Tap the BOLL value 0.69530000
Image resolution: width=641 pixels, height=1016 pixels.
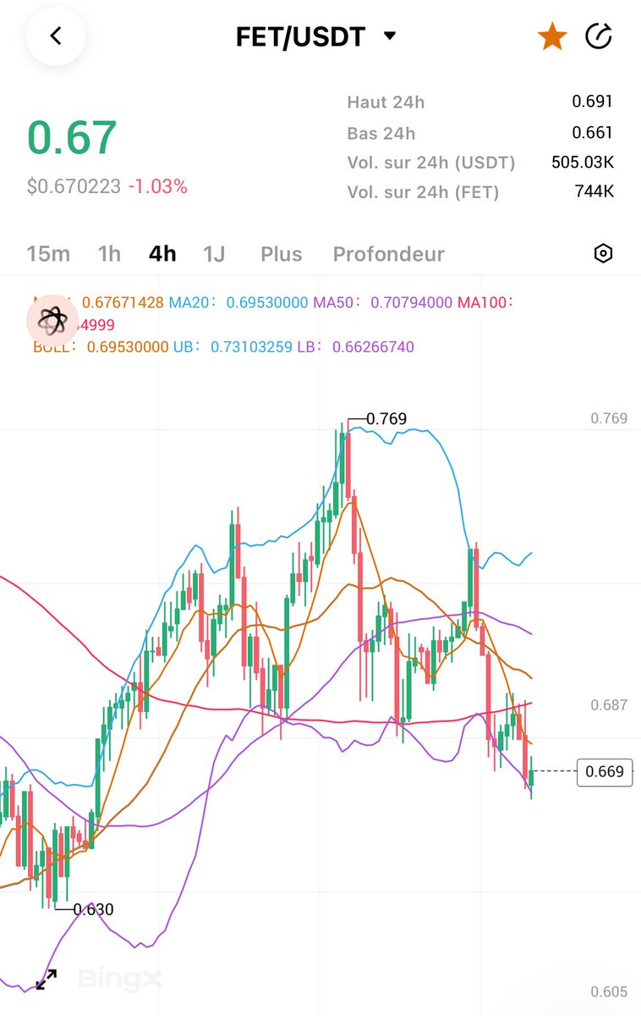128,347
